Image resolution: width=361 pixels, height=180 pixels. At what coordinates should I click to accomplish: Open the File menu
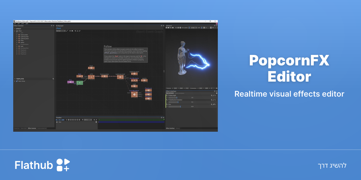click(15, 24)
